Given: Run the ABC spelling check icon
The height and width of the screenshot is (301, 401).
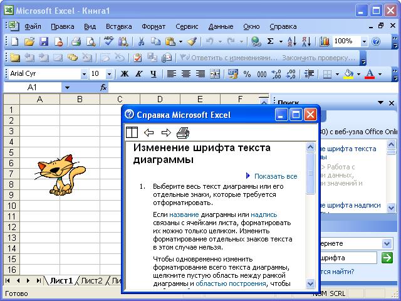Looking at the screenshot, I should click(108, 41).
